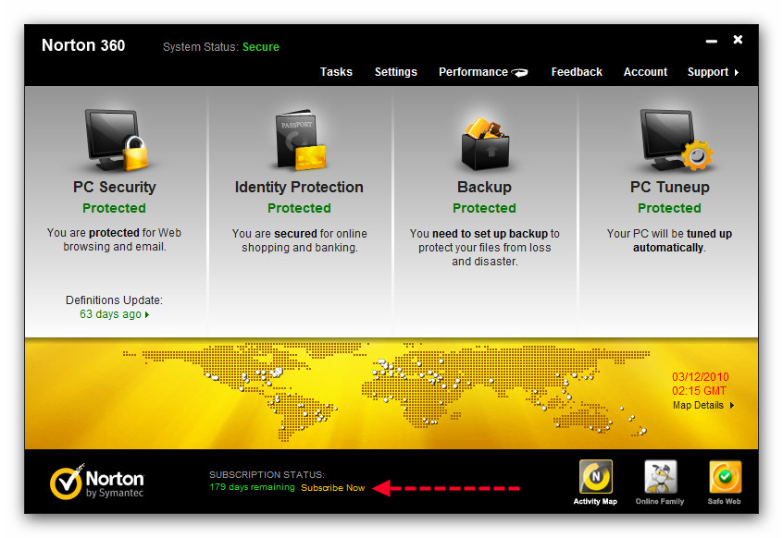Image resolution: width=783 pixels, height=538 pixels.
Task: Click Protected status under Backup
Action: (484, 208)
